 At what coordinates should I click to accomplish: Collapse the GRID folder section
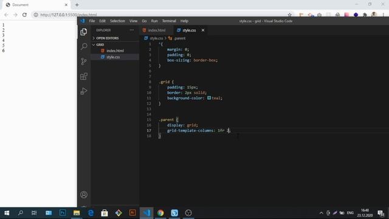coord(115,44)
